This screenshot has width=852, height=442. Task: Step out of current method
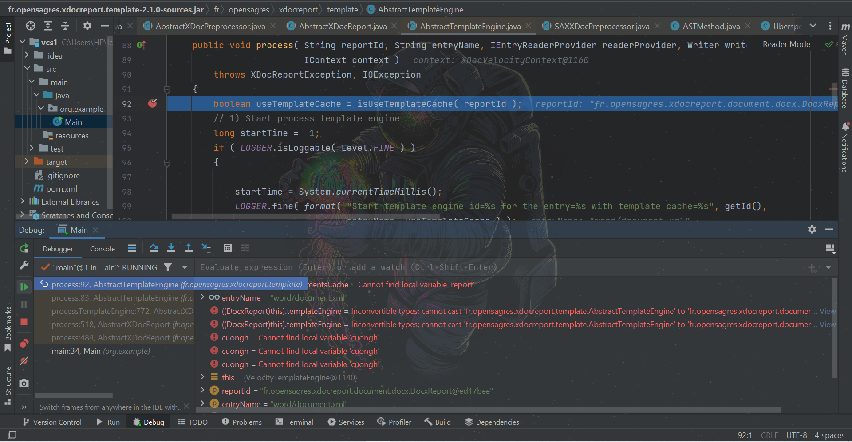coord(189,248)
